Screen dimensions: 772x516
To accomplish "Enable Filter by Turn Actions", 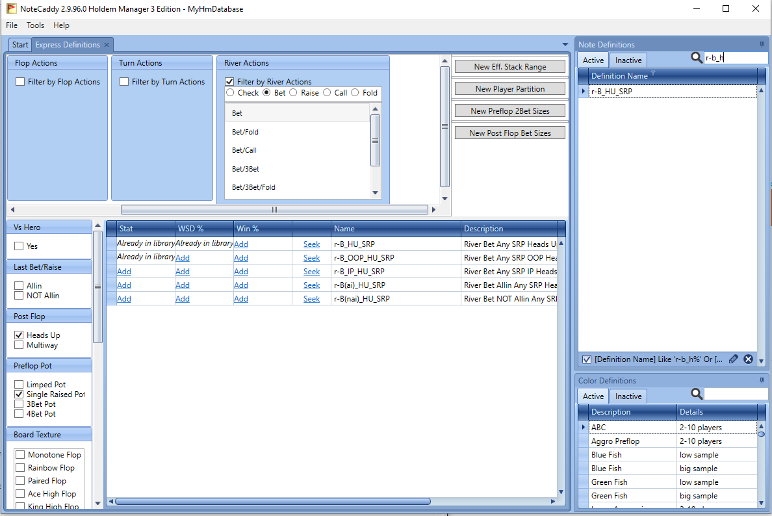I will coord(124,82).
